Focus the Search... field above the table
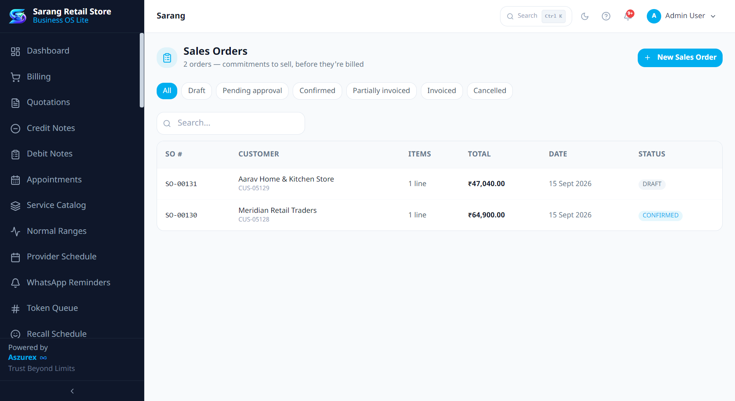The image size is (735, 401). tap(231, 123)
